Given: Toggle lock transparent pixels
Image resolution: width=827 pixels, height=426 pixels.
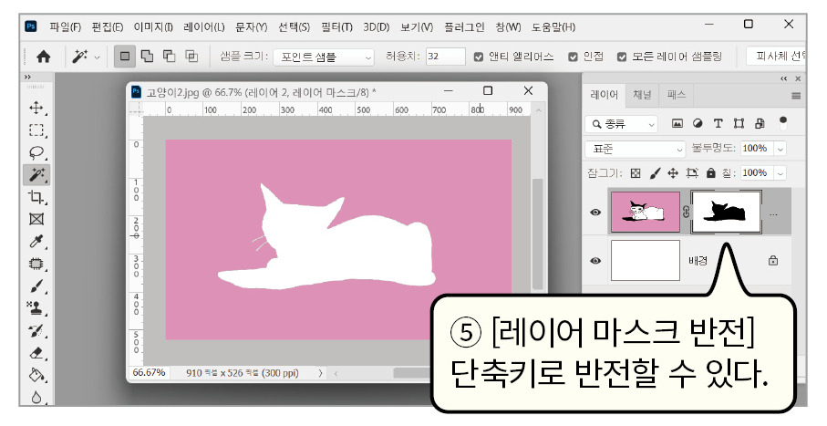Looking at the screenshot, I should [636, 173].
